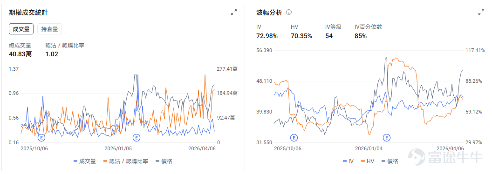Screen dimensions: 492x174
Task: Click the 2025/10/06 date label in 期權成交統計
Action: coord(34,148)
